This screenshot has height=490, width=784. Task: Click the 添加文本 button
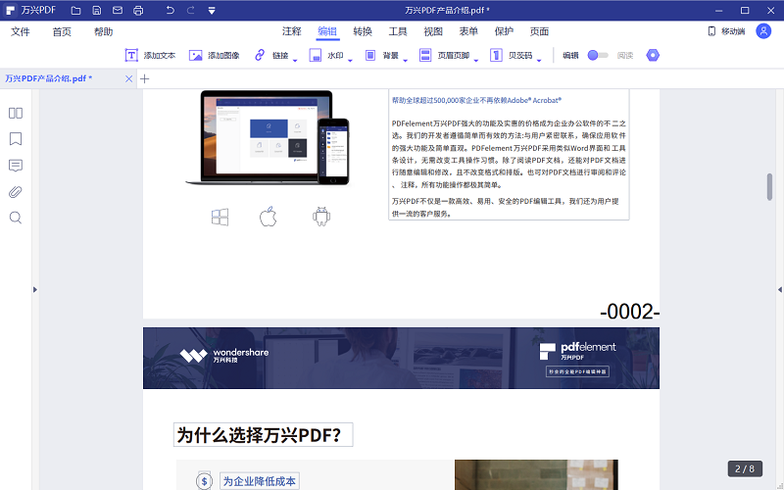(150, 56)
